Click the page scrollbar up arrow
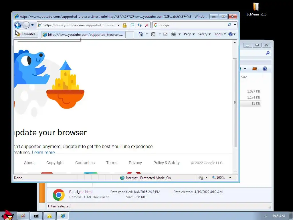Image resolution: width=293 pixels, height=220 pixels. click(x=235, y=42)
